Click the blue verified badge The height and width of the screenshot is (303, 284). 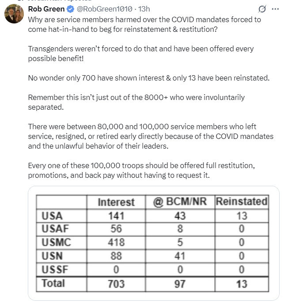(70, 9)
